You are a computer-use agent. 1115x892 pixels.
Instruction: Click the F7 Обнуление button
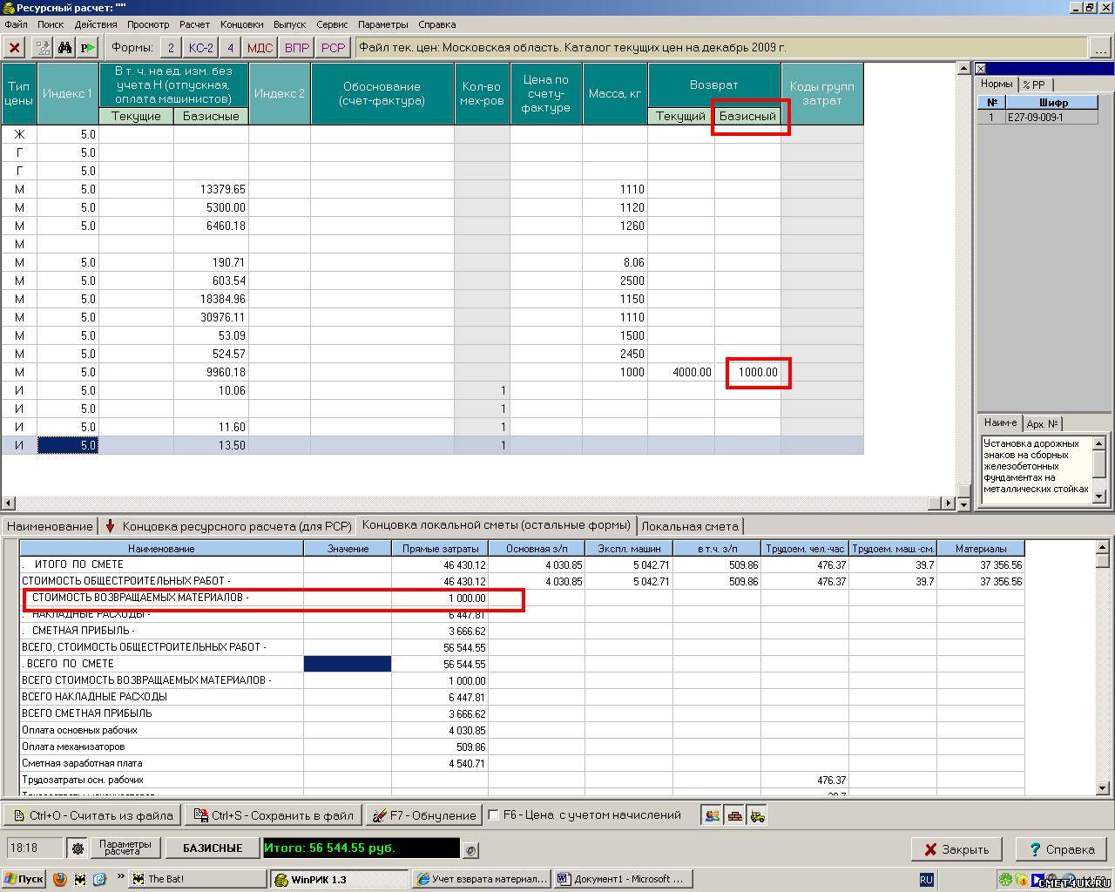pos(424,815)
